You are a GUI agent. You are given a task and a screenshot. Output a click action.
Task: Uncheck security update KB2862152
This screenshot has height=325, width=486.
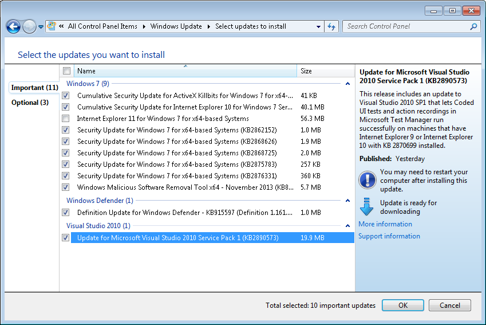point(66,130)
